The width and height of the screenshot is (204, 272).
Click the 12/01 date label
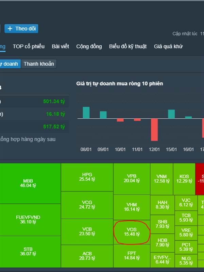pos(154,149)
